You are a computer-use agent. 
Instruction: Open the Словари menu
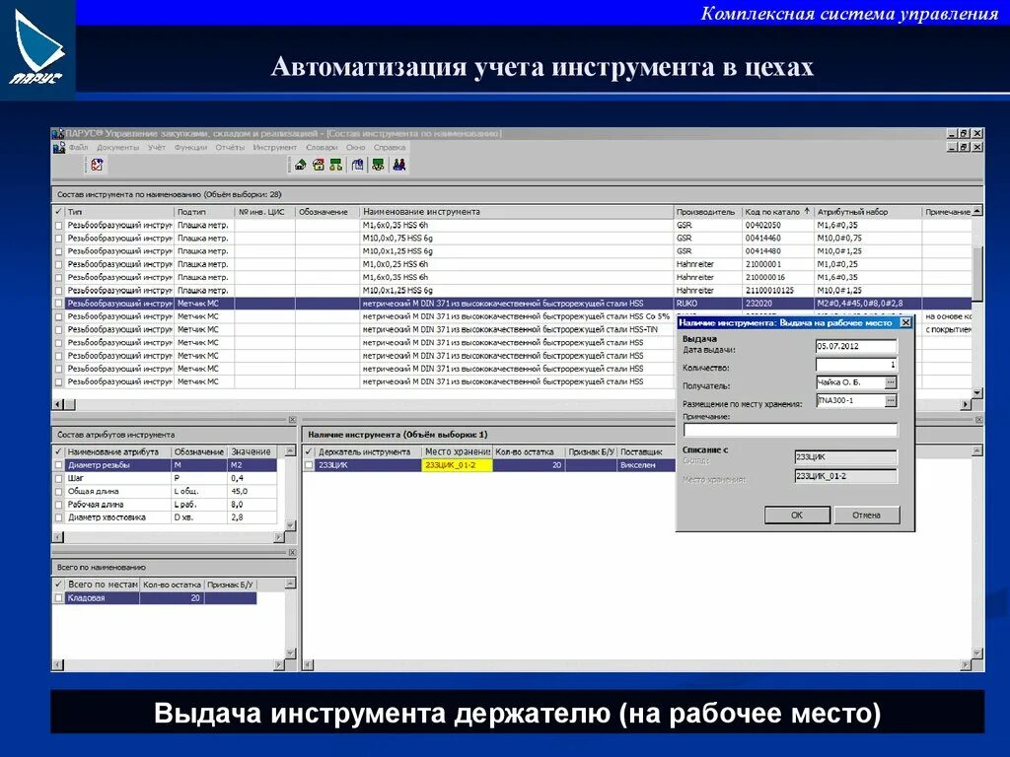[x=323, y=148]
